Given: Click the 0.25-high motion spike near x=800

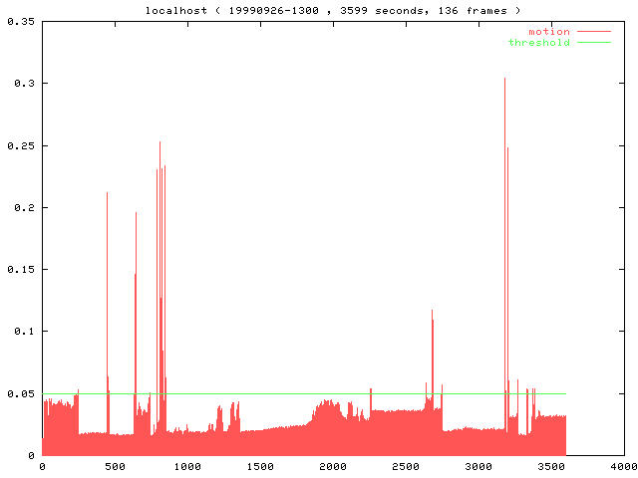Looking at the screenshot, I should point(159,145).
